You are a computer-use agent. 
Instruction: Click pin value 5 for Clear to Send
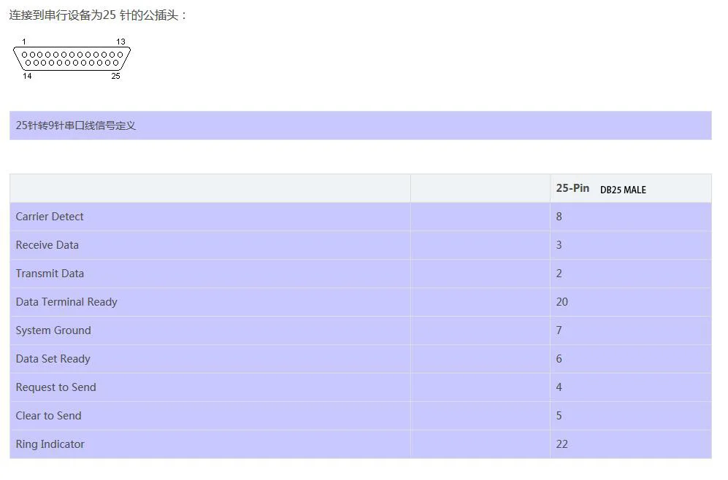[559, 416]
